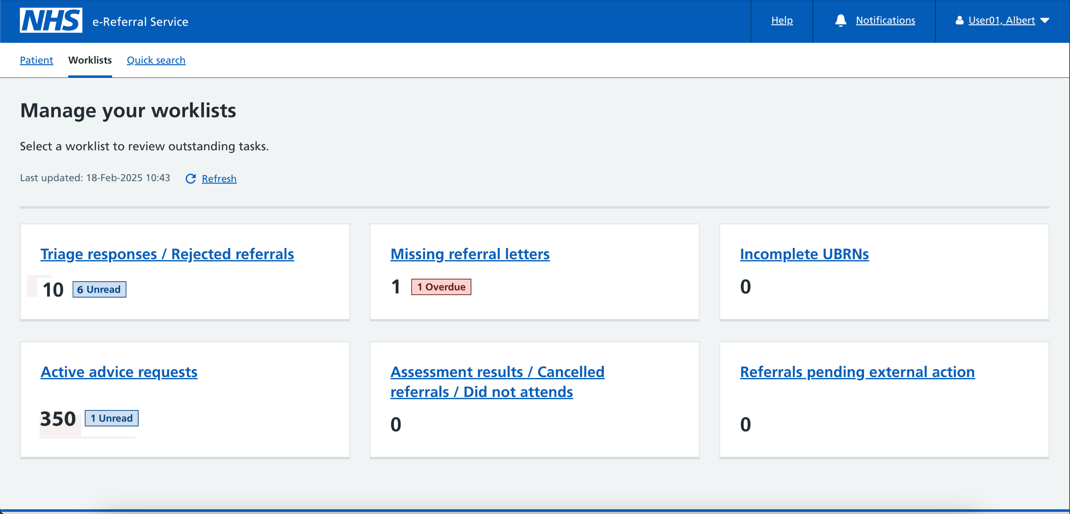Viewport: 1070px width, 514px height.
Task: Click the count 10 in Triage responses card
Action: tap(53, 290)
